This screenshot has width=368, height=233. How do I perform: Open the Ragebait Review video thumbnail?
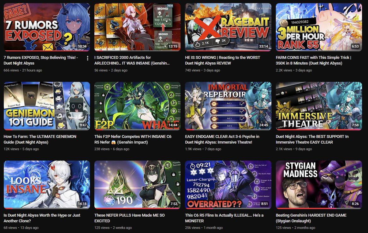(x=228, y=27)
